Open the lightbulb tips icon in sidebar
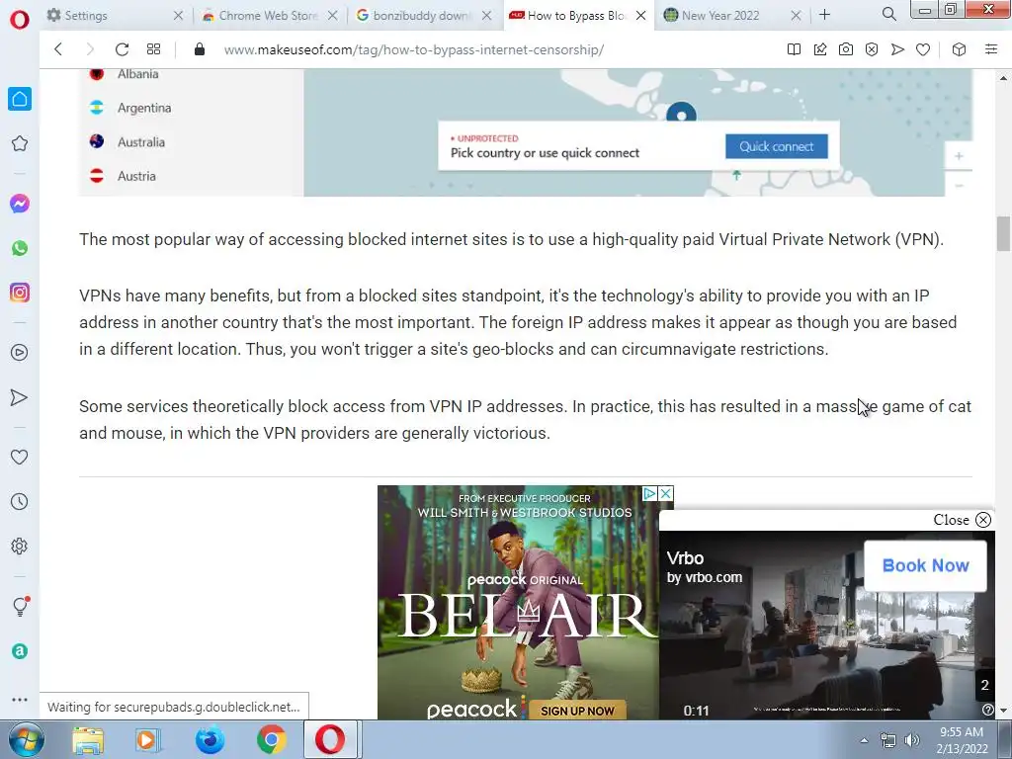This screenshot has height=759, width=1012. (x=20, y=606)
